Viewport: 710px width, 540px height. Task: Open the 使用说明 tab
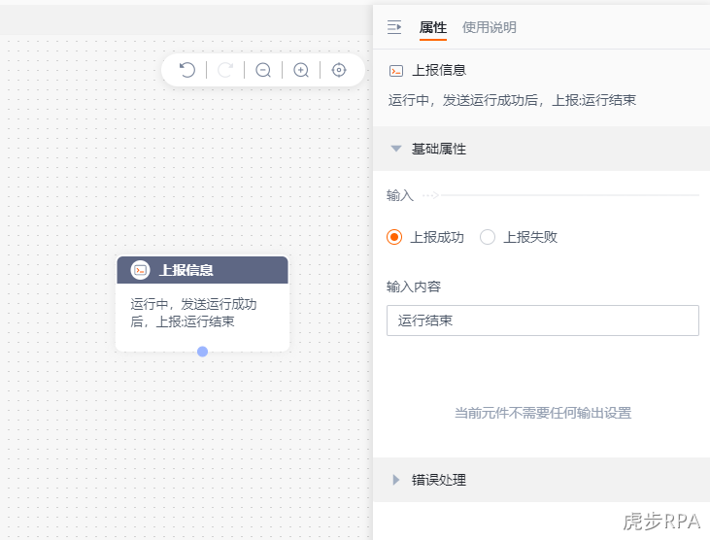489,27
